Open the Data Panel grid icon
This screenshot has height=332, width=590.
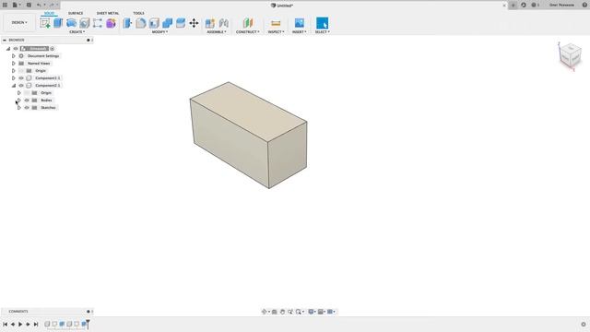[x=5, y=5]
